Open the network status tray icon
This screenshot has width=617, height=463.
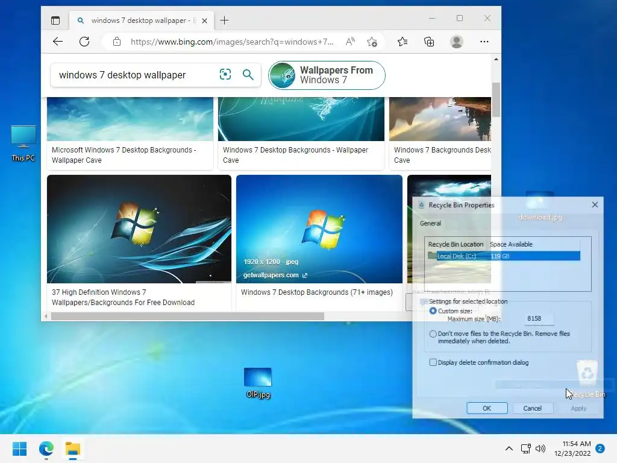525,449
